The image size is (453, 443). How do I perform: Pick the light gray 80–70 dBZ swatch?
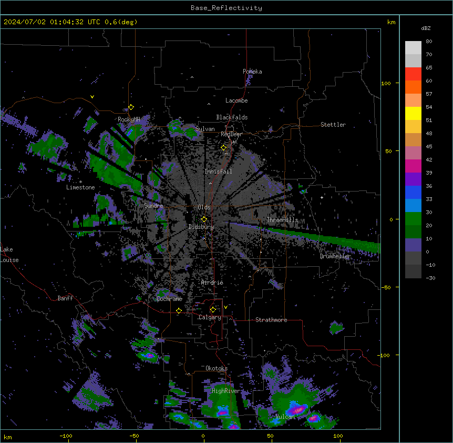pos(413,48)
